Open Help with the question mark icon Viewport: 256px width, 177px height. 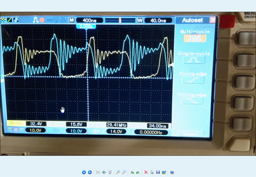pos(172,172)
